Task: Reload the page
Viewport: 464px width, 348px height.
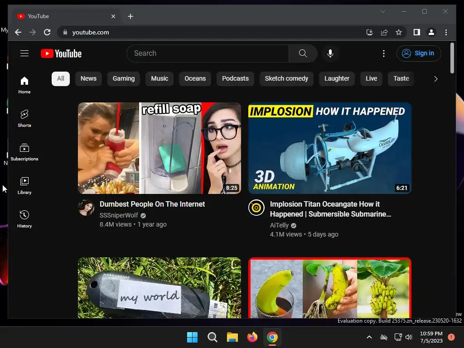Action: [x=47, y=32]
